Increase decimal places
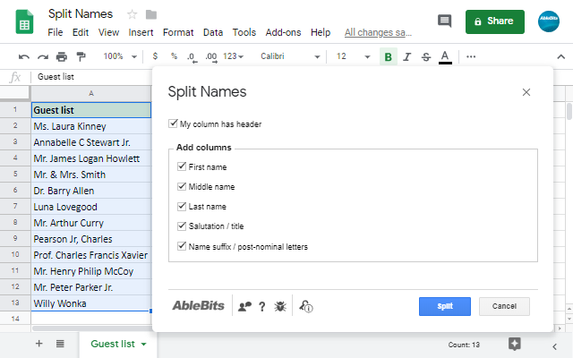This screenshot has height=358, width=573. pyautogui.click(x=211, y=57)
